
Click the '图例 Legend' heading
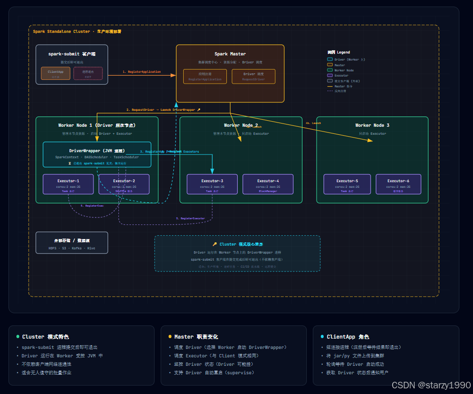click(339, 52)
